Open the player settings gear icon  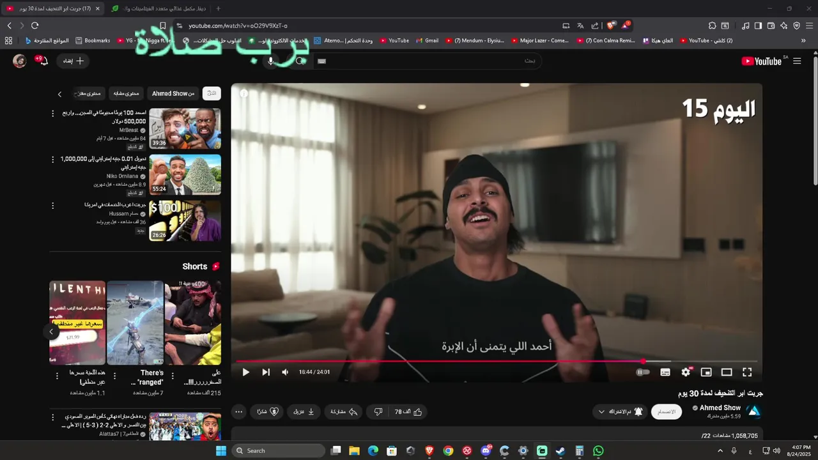[686, 372]
